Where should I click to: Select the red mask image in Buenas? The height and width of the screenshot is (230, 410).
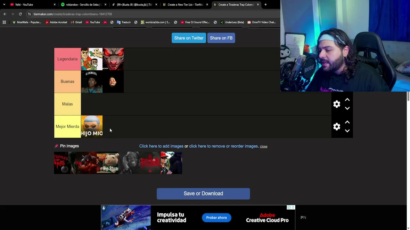click(x=113, y=82)
